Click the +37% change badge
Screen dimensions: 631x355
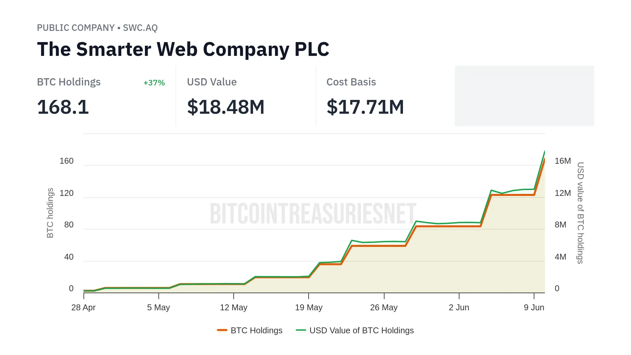[x=154, y=83]
